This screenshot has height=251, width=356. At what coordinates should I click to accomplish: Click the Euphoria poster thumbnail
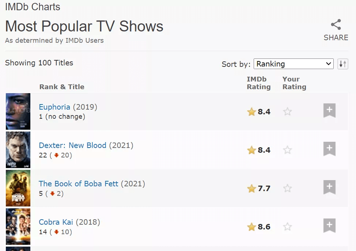click(x=18, y=111)
